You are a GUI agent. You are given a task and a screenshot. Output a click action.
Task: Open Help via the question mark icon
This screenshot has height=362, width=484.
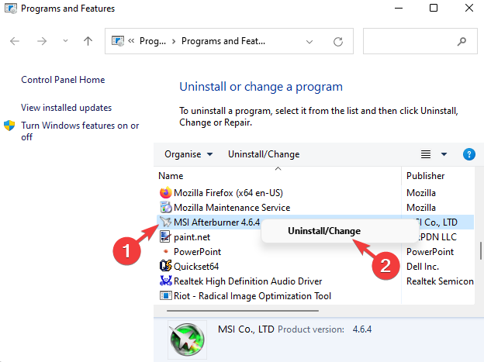pyautogui.click(x=468, y=154)
